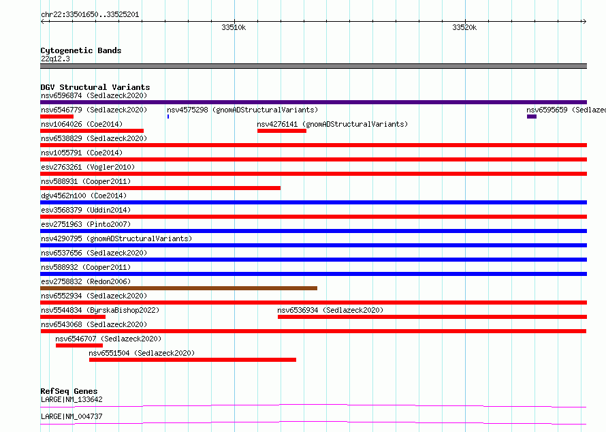
Task: Open nsv1064026 (Coe2014) variant label
Action: (x=82, y=124)
